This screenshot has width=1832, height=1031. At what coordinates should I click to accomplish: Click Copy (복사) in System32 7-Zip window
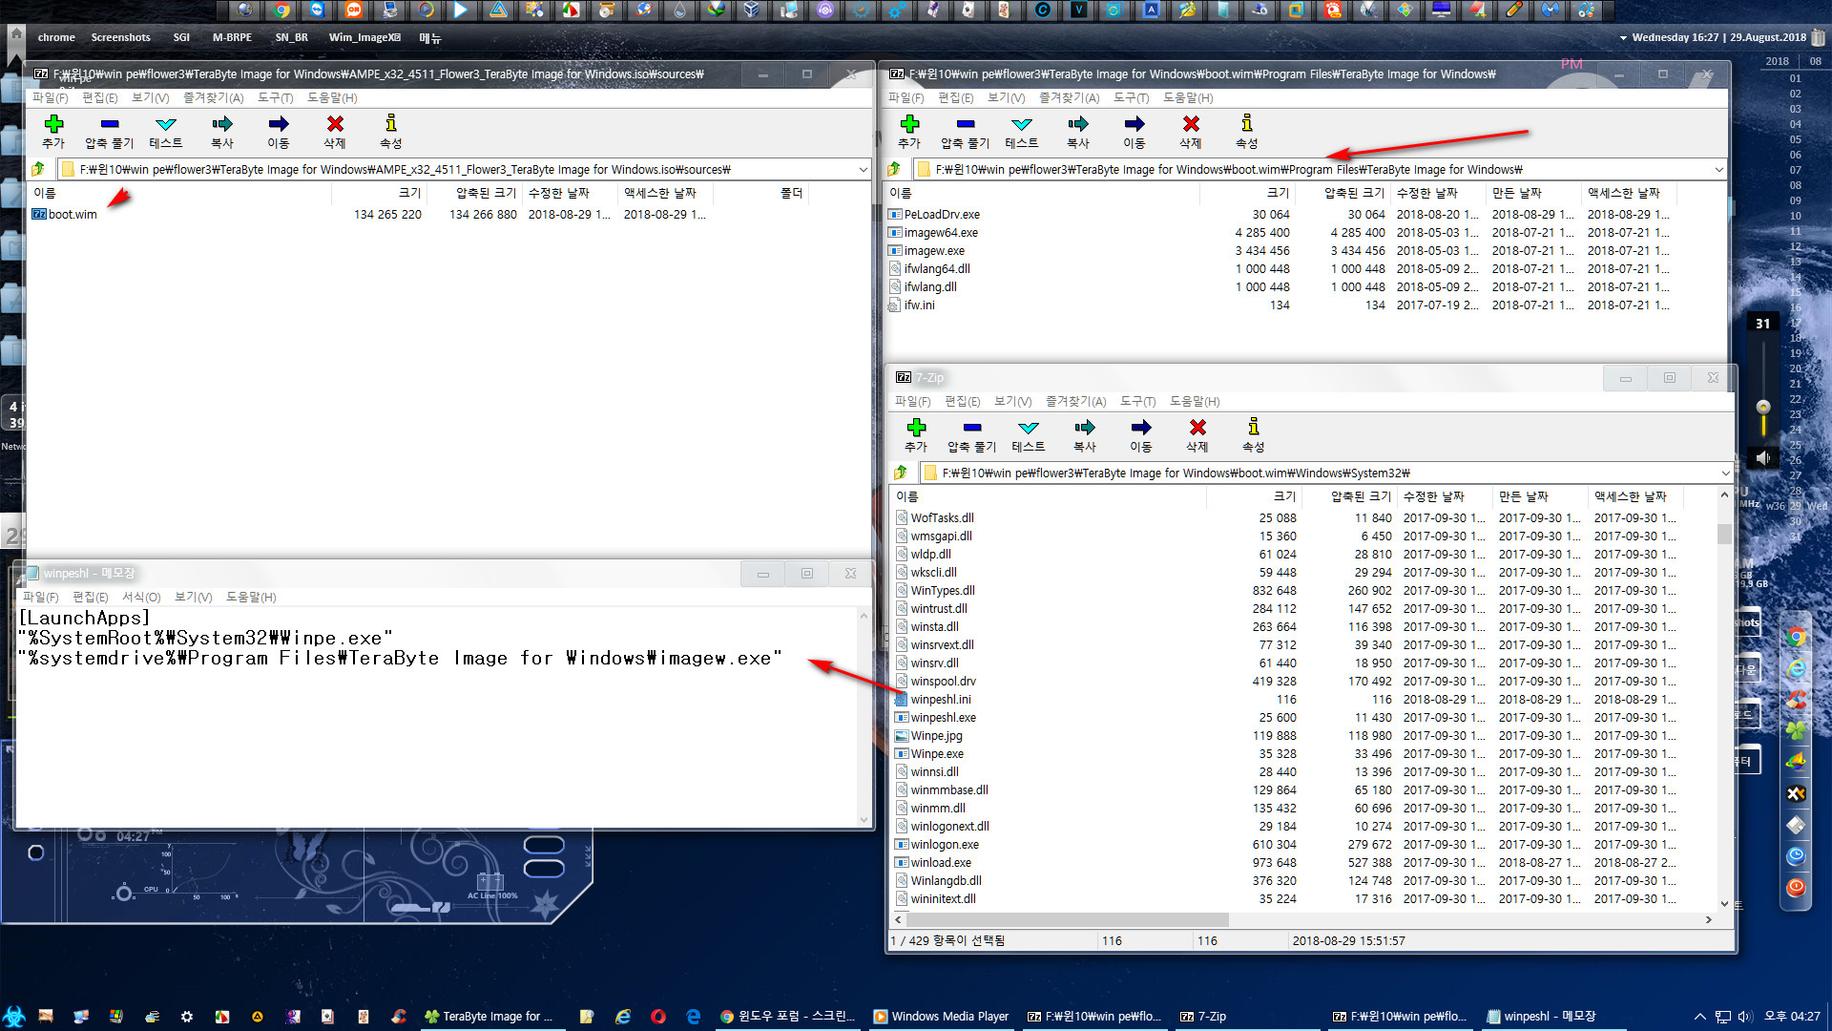click(x=1084, y=435)
